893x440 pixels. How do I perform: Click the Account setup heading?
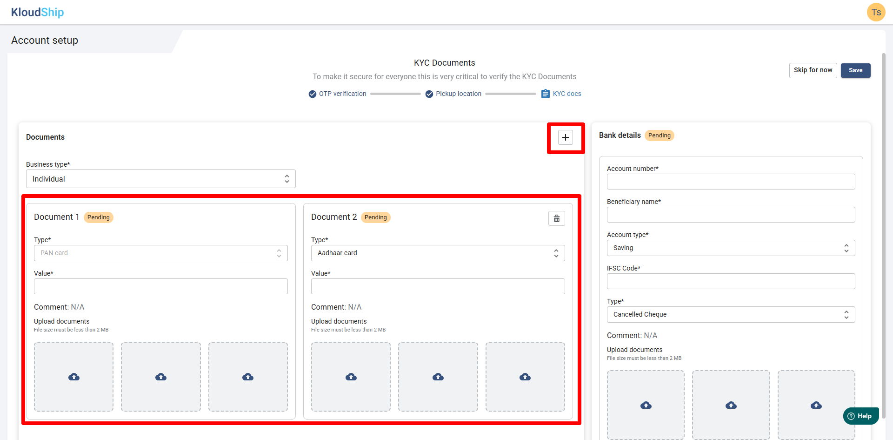[x=45, y=41]
